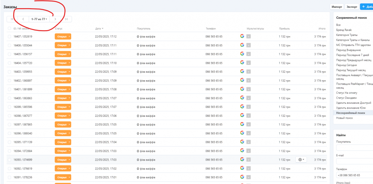Expand the Открыт status dropdown for order 16404
Viewport: 373px width, 184px height.
pyautogui.click(x=63, y=63)
